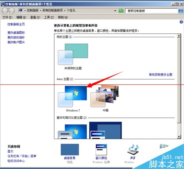
Task: Click the theme list scroll-down arrow
Action: pyautogui.click(x=179, y=137)
